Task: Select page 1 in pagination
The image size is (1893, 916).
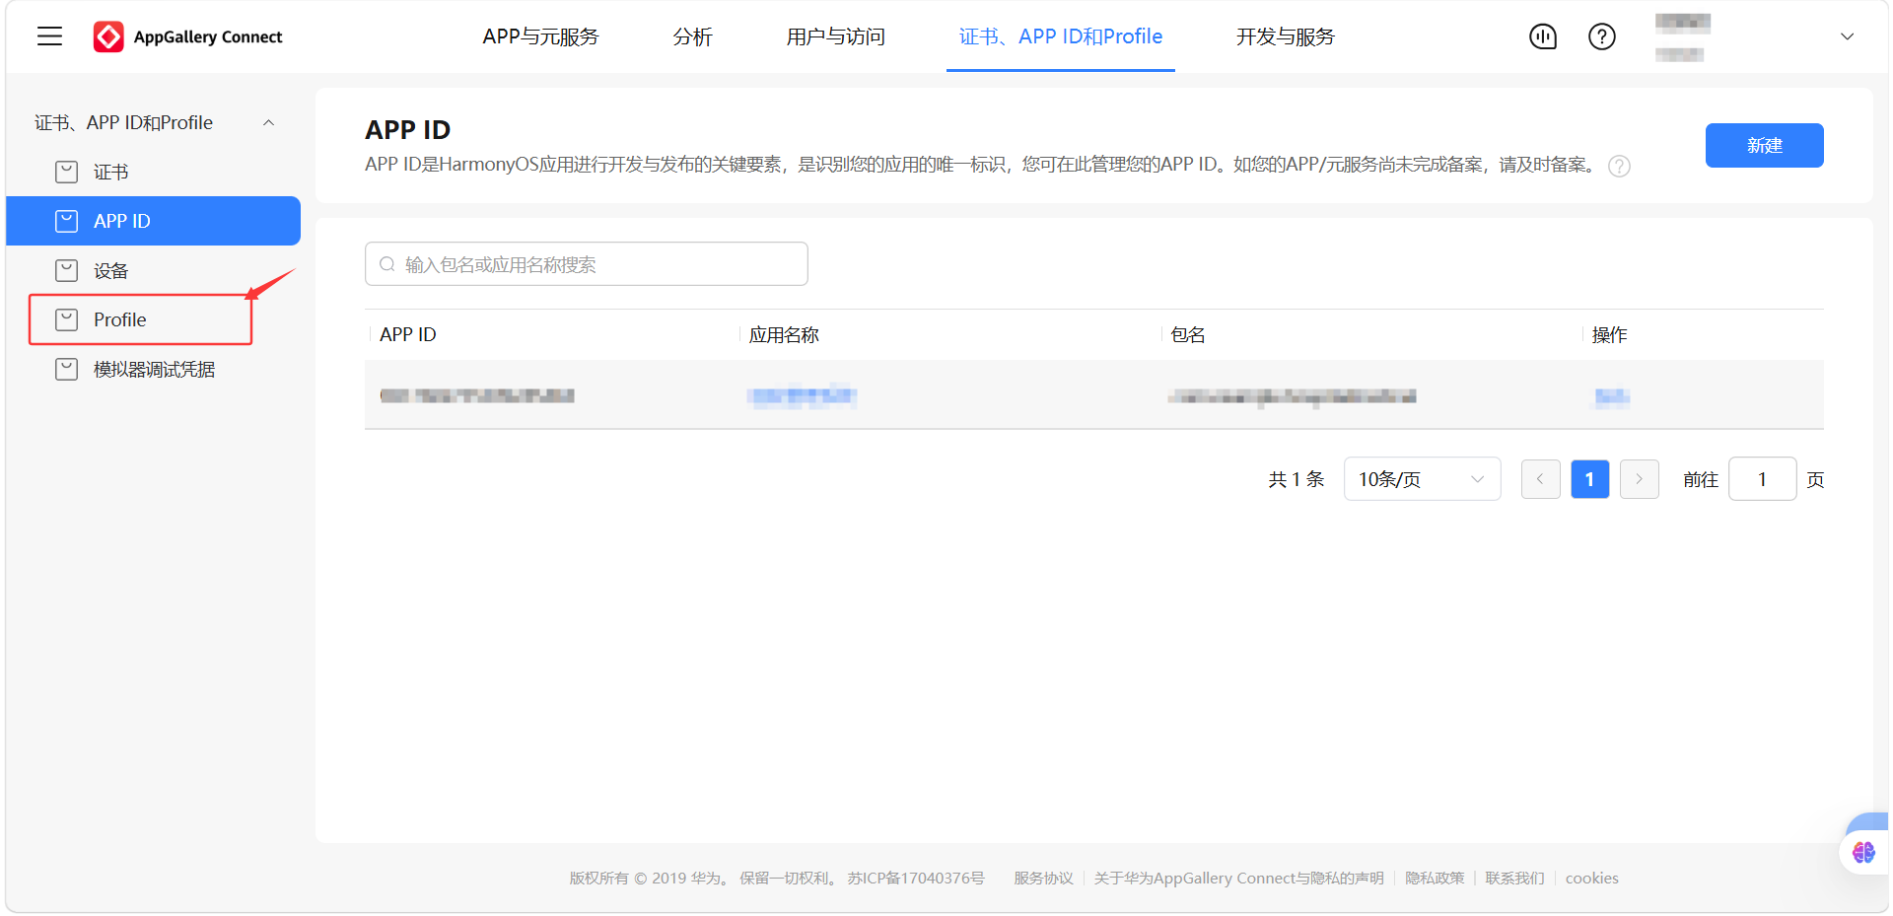Action: [x=1589, y=479]
